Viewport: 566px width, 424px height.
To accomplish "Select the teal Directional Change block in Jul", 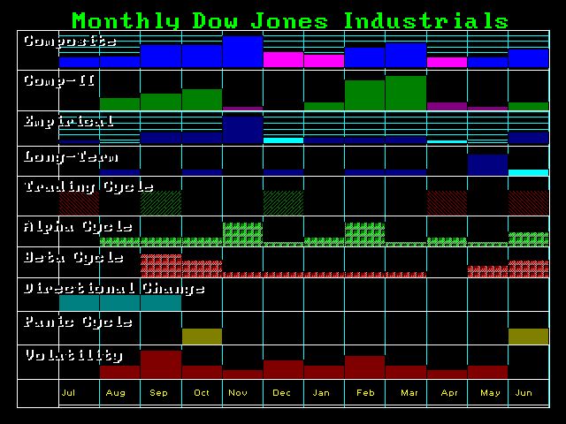I will tap(79, 303).
